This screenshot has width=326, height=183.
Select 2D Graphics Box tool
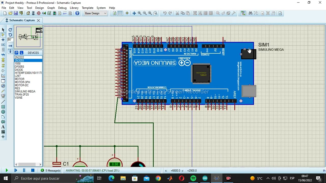click(x=3, y=107)
